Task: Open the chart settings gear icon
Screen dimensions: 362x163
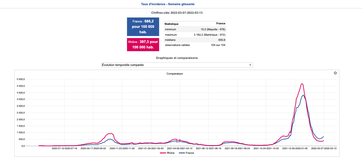Action: [335, 73]
